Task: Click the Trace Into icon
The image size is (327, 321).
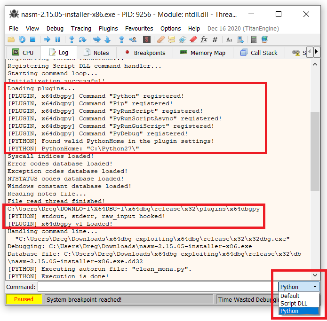Action: click(x=97, y=39)
